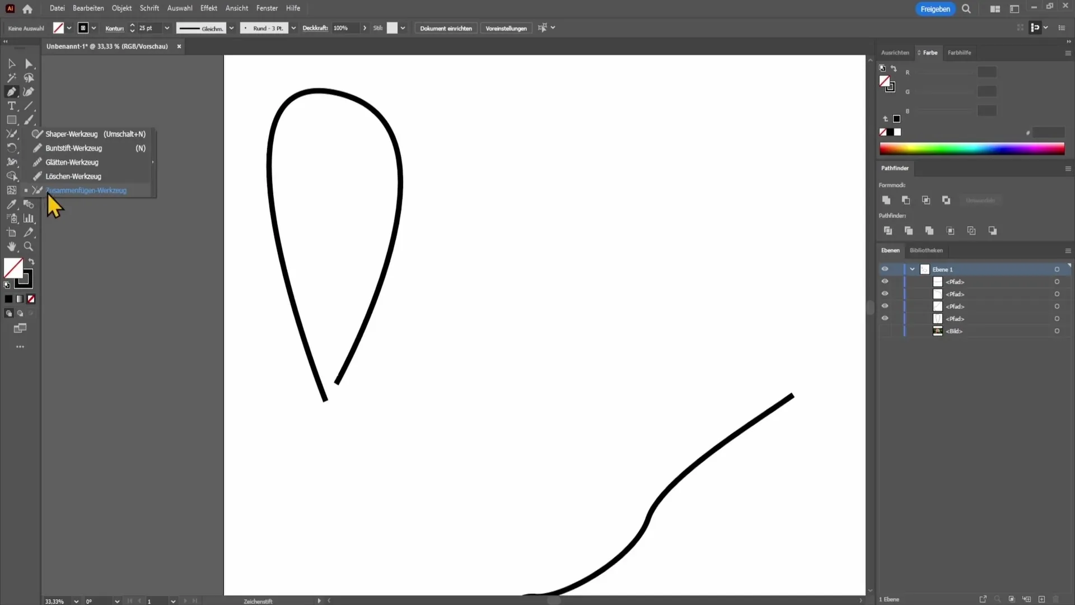Choose Zusammenfügen-Werkzeug from flyout
Viewport: 1075px width, 605px height.
click(86, 190)
